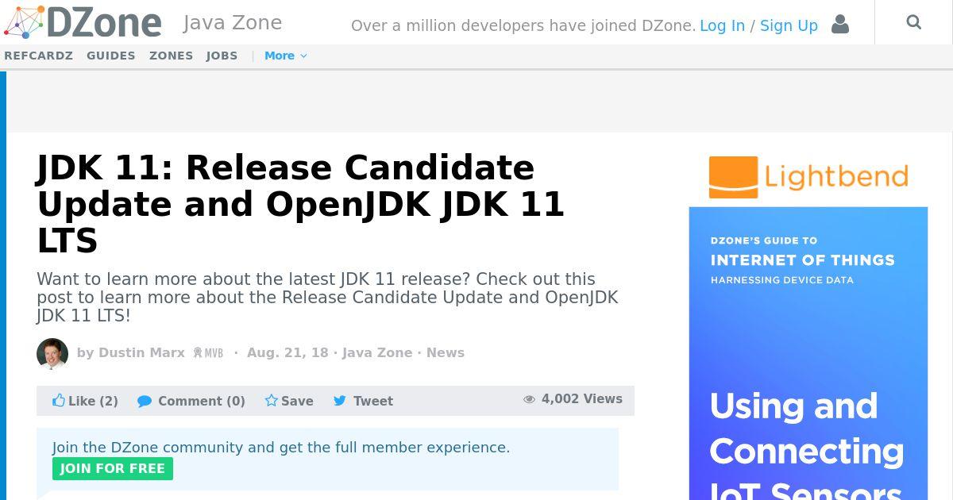Click the Twitter bird icon
The image size is (953, 500).
(340, 401)
